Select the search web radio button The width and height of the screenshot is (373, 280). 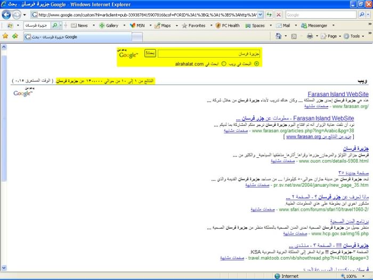click(x=256, y=63)
